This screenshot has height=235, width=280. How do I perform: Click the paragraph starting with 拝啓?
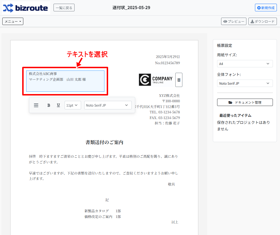(x=103, y=159)
